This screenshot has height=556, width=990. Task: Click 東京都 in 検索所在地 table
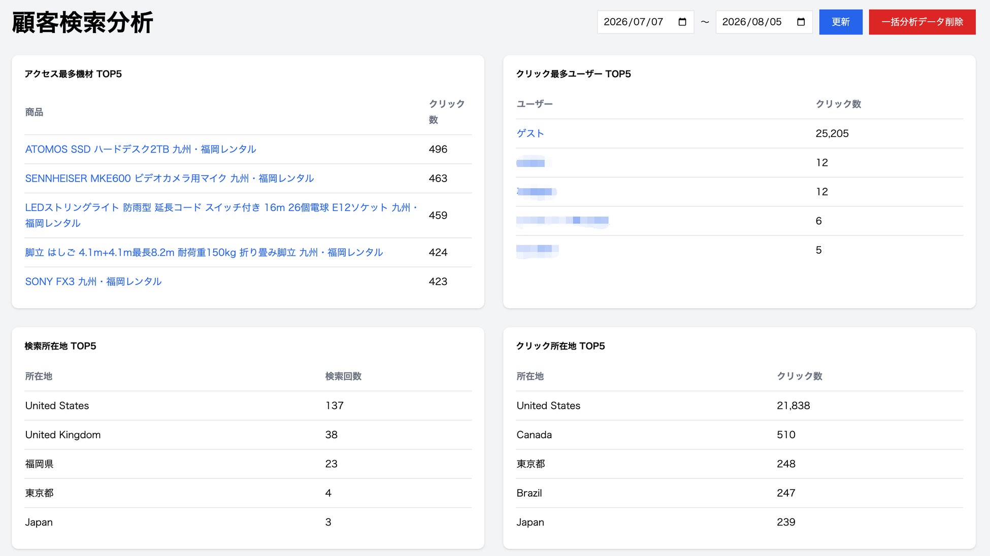[39, 493]
